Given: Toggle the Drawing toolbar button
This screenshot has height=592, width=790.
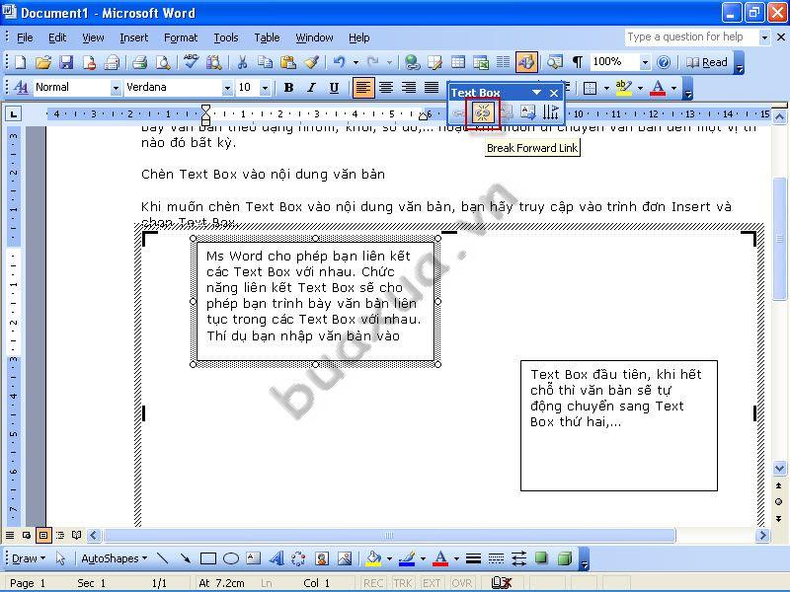Looking at the screenshot, I should click(526, 62).
